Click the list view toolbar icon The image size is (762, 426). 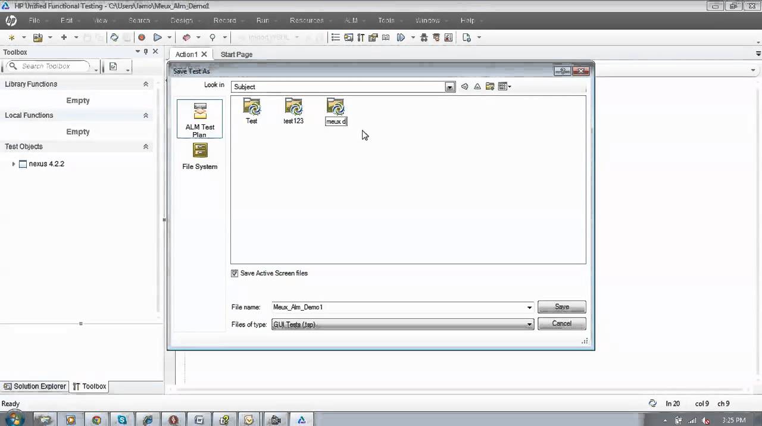pos(335,37)
